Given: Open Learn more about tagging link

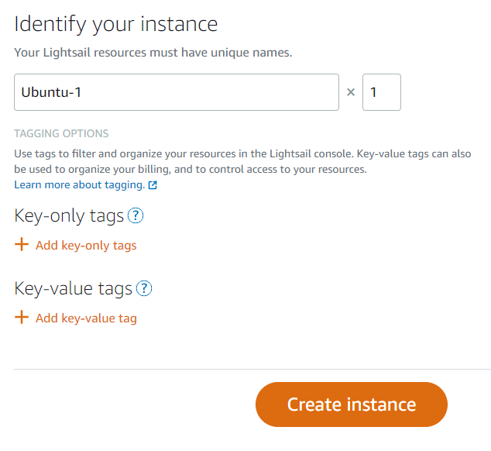Looking at the screenshot, I should 80,185.
